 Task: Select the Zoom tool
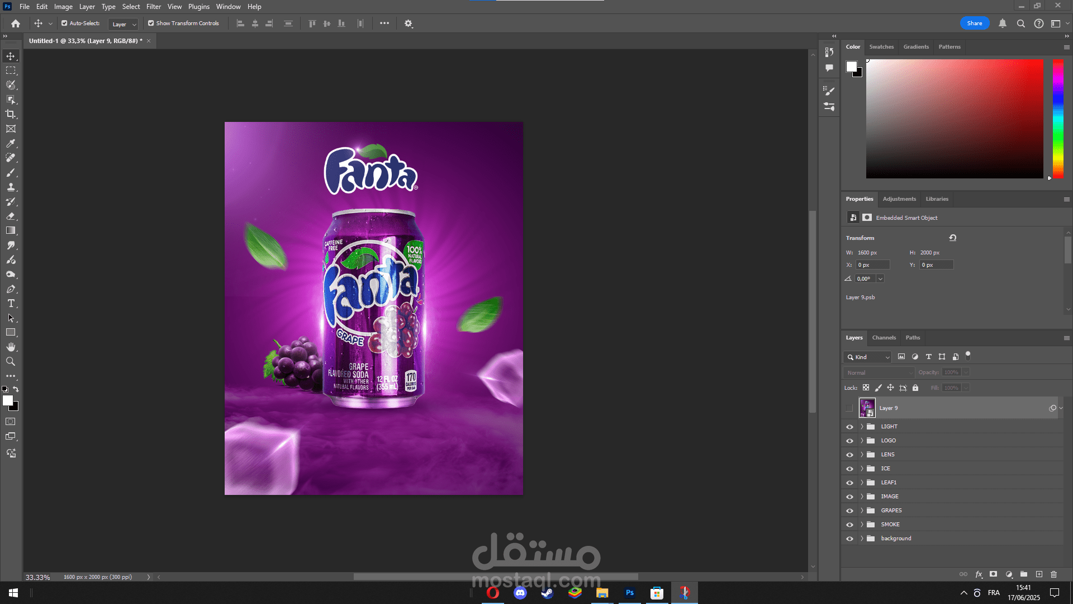pos(11,361)
